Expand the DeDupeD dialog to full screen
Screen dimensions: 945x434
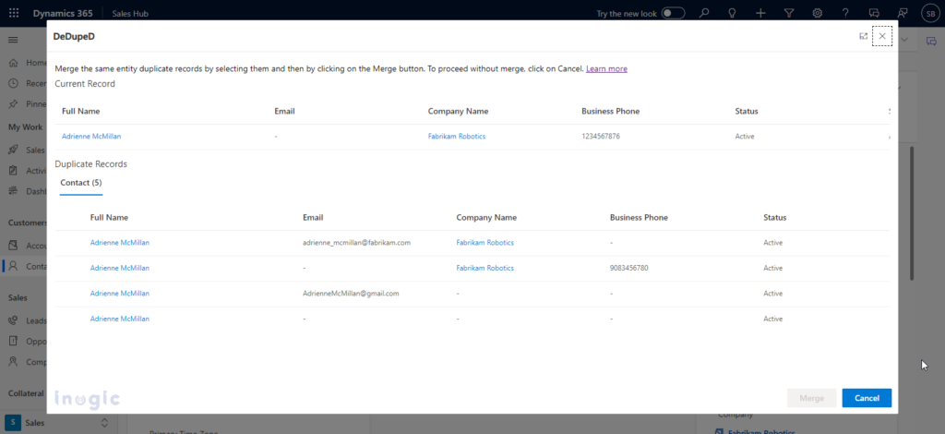(x=863, y=36)
